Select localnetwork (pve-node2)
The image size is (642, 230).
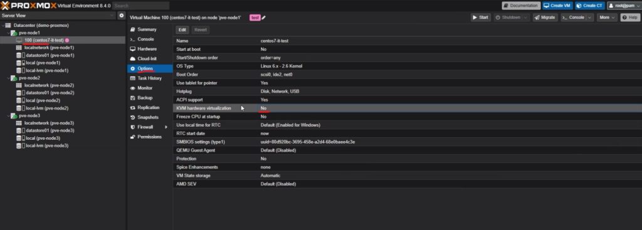49,85
